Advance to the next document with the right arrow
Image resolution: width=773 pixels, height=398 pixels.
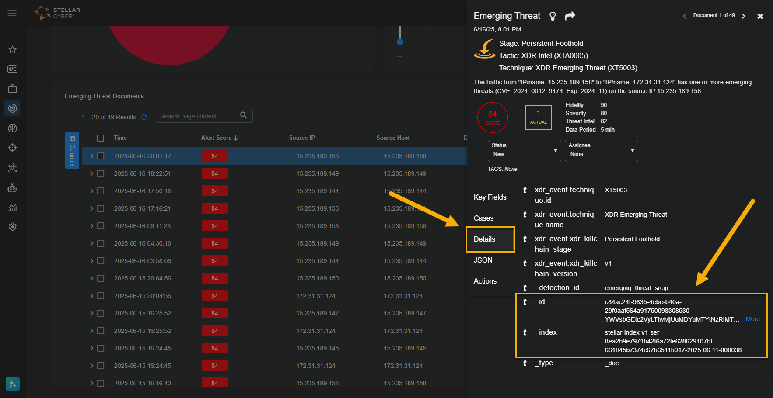point(744,15)
